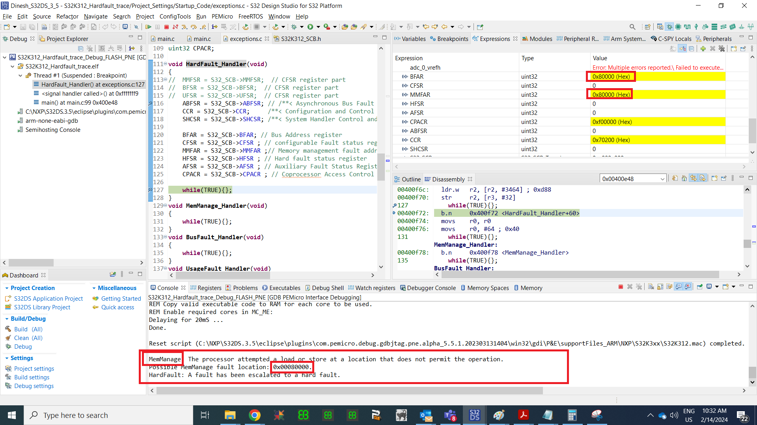The width and height of the screenshot is (757, 425).
Task: Add new expression with green plus
Action: [703, 48]
